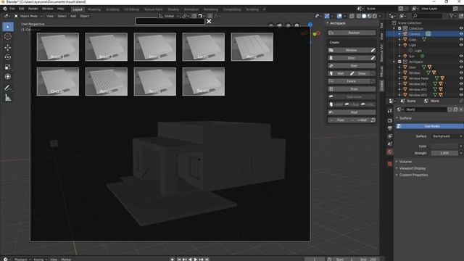Open the Render menu
This screenshot has height=261, width=464.
pyautogui.click(x=33, y=9)
